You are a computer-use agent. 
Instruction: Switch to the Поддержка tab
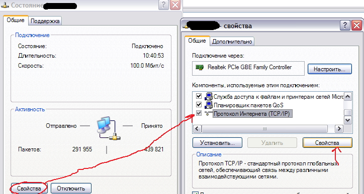click(x=45, y=21)
